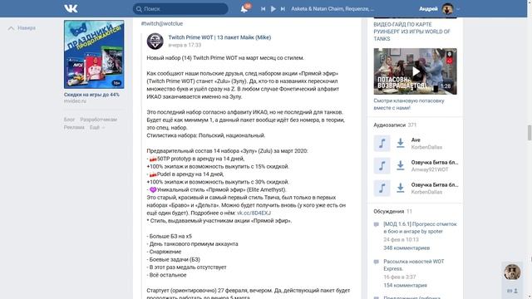The height and width of the screenshot is (299, 532).
Task: Open post timestamp вчера в 17:33
Action: click(x=185, y=45)
